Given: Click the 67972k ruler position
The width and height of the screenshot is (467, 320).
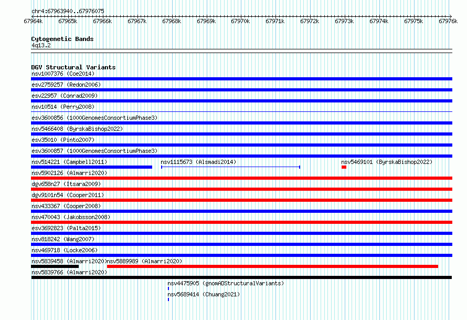Looking at the screenshot, I should [310, 21].
